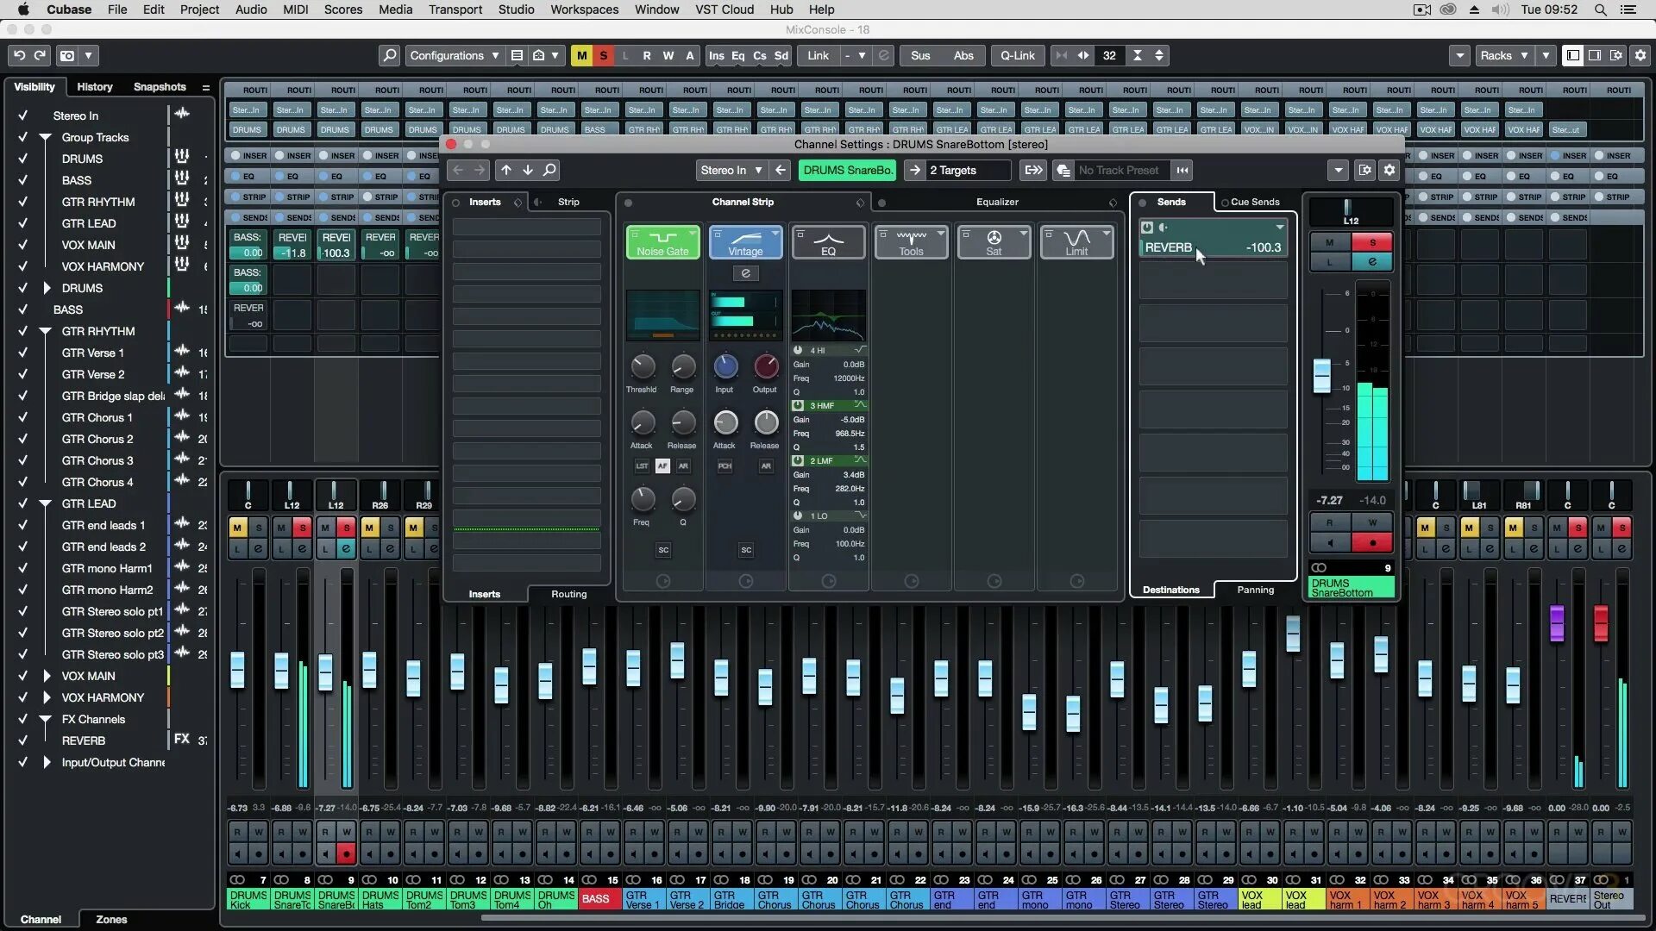Toggle visibility checkmark for BASS channel
Screen dimensions: 1656x931
click(23, 309)
